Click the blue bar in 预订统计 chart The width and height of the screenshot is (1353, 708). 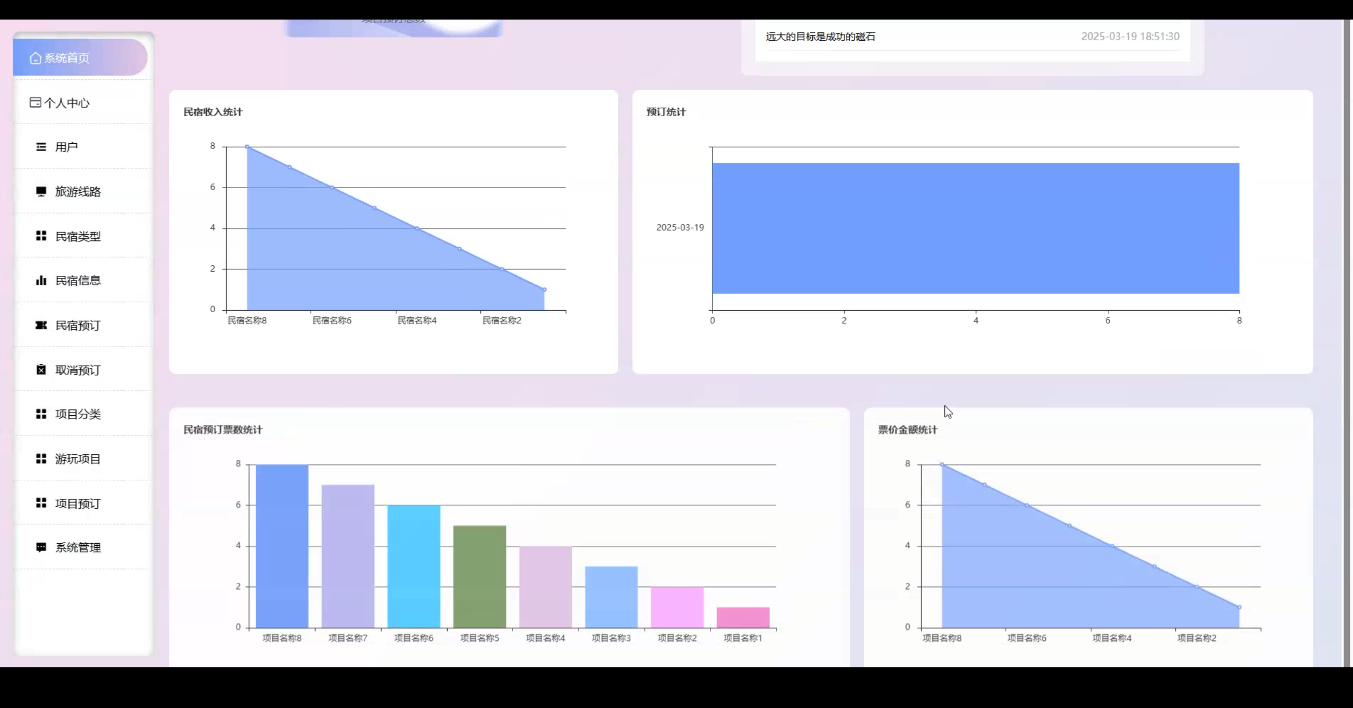976,227
